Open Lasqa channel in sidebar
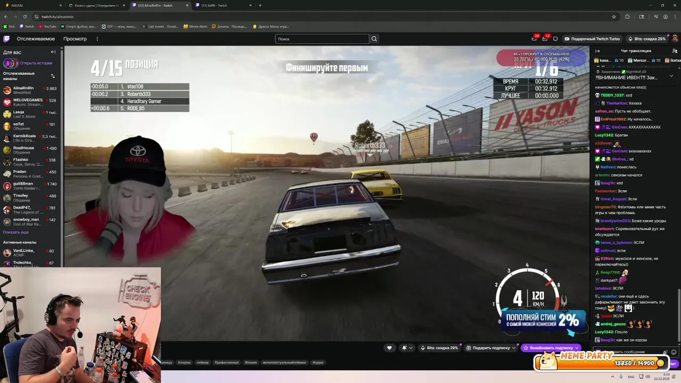 [31, 114]
